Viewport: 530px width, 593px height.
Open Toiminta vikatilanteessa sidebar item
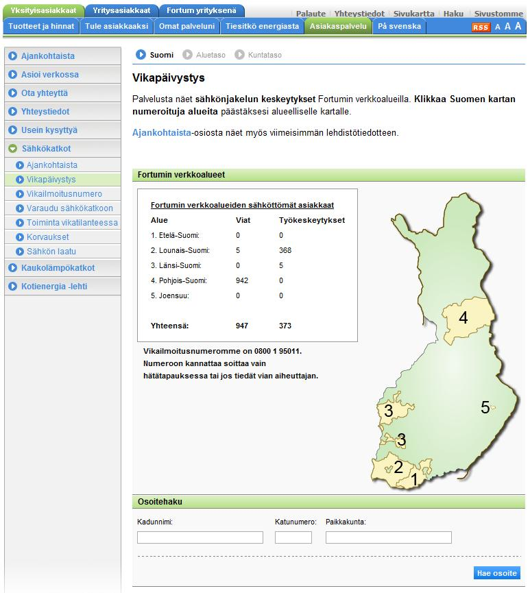click(72, 223)
